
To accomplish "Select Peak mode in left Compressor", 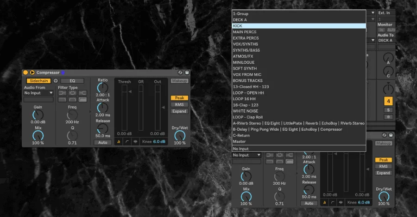I will tap(179, 98).
